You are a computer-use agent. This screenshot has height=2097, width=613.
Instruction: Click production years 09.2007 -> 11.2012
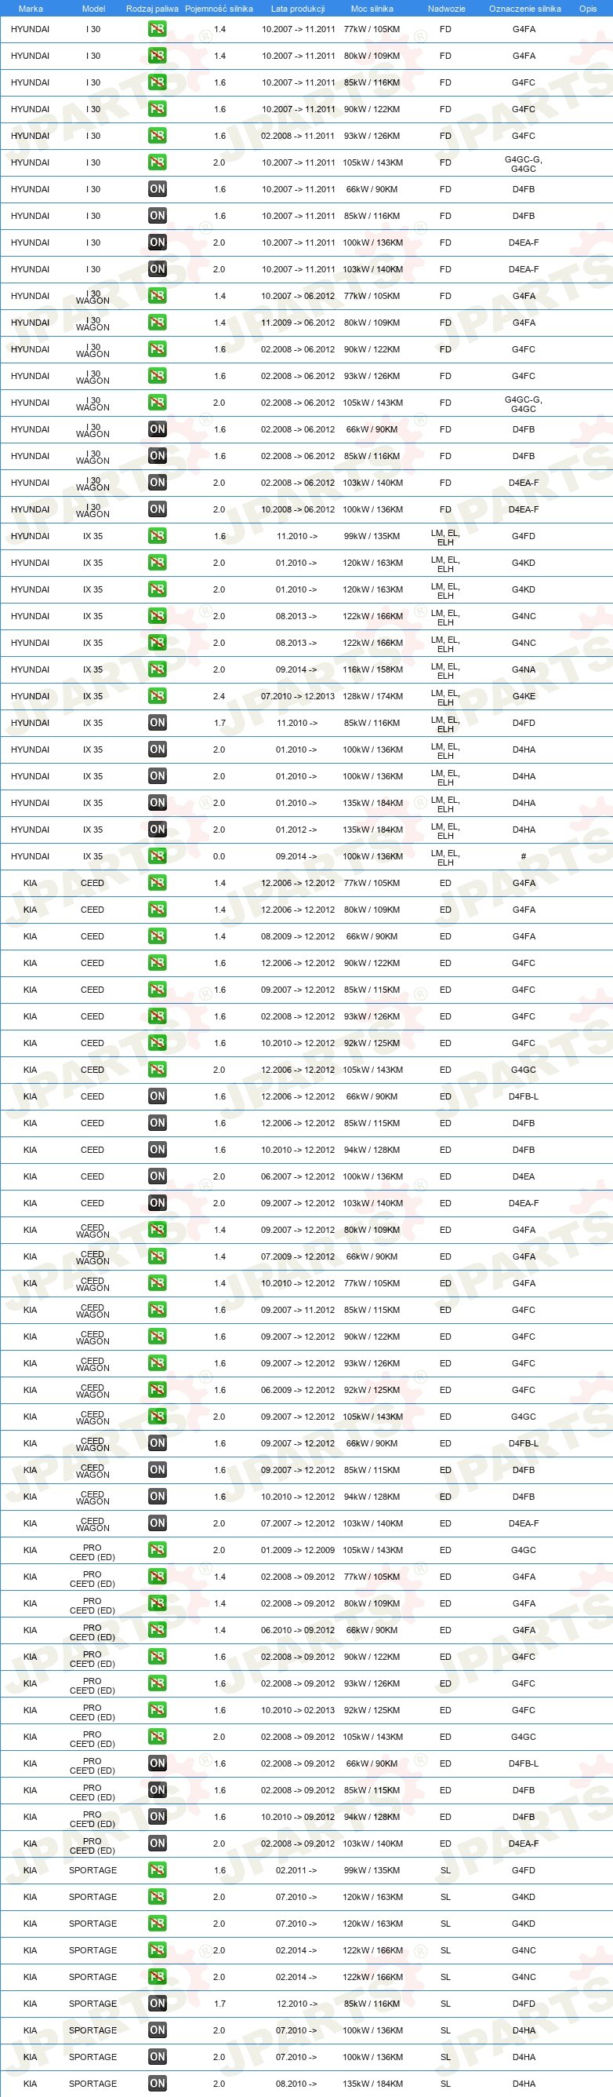(x=298, y=1310)
